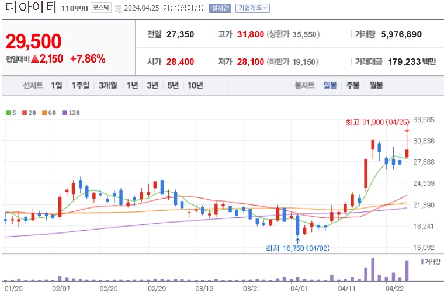444x295 pixels.
Task: Click the 33,985 price axis label
Action: (x=424, y=120)
